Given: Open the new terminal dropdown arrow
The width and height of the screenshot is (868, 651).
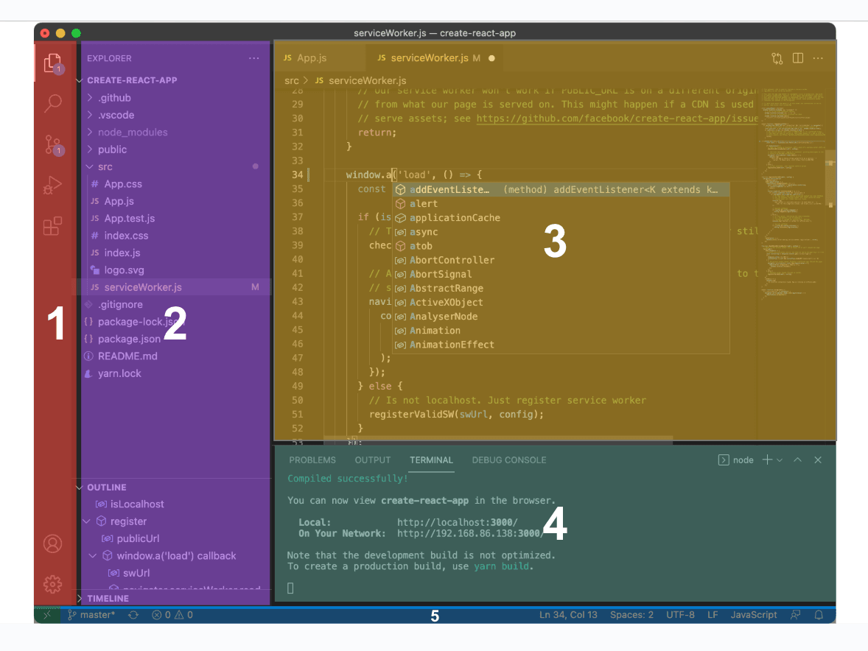Looking at the screenshot, I should [x=780, y=460].
